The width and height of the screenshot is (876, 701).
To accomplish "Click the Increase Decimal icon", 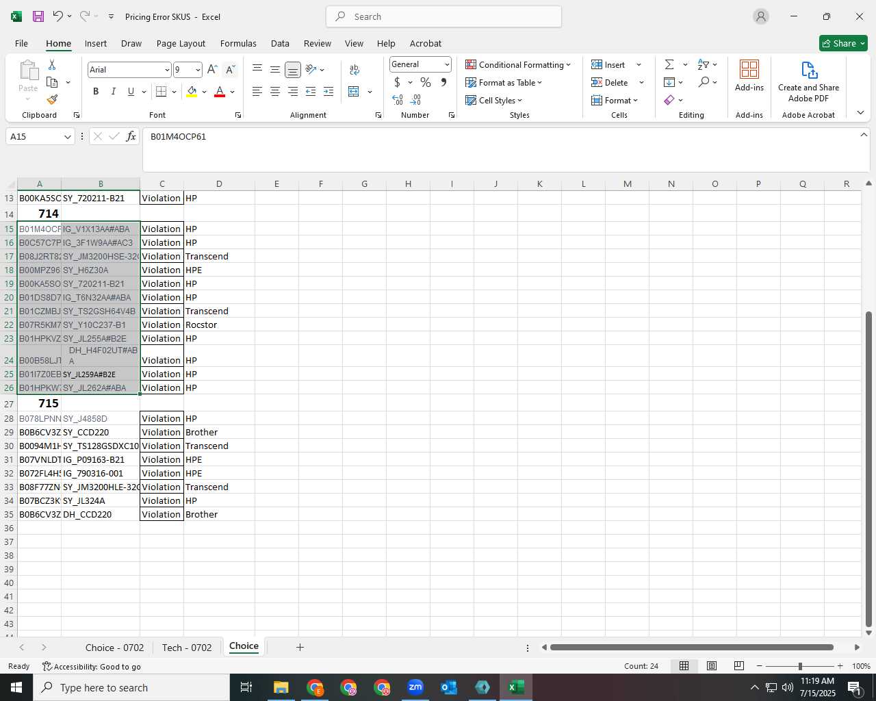I will pos(398,100).
